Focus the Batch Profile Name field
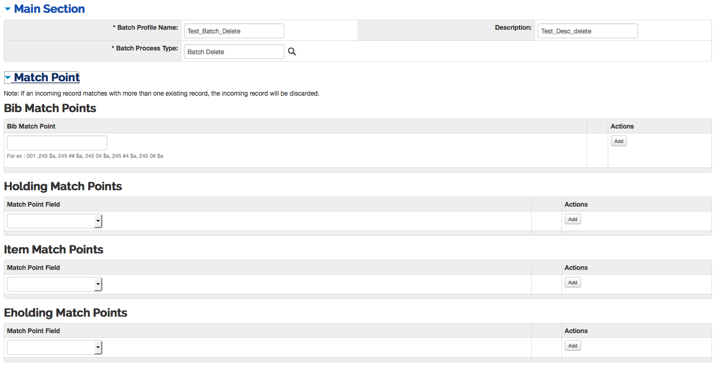The image size is (713, 365). (x=233, y=31)
